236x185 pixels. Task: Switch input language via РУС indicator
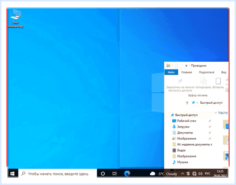[x=208, y=174]
